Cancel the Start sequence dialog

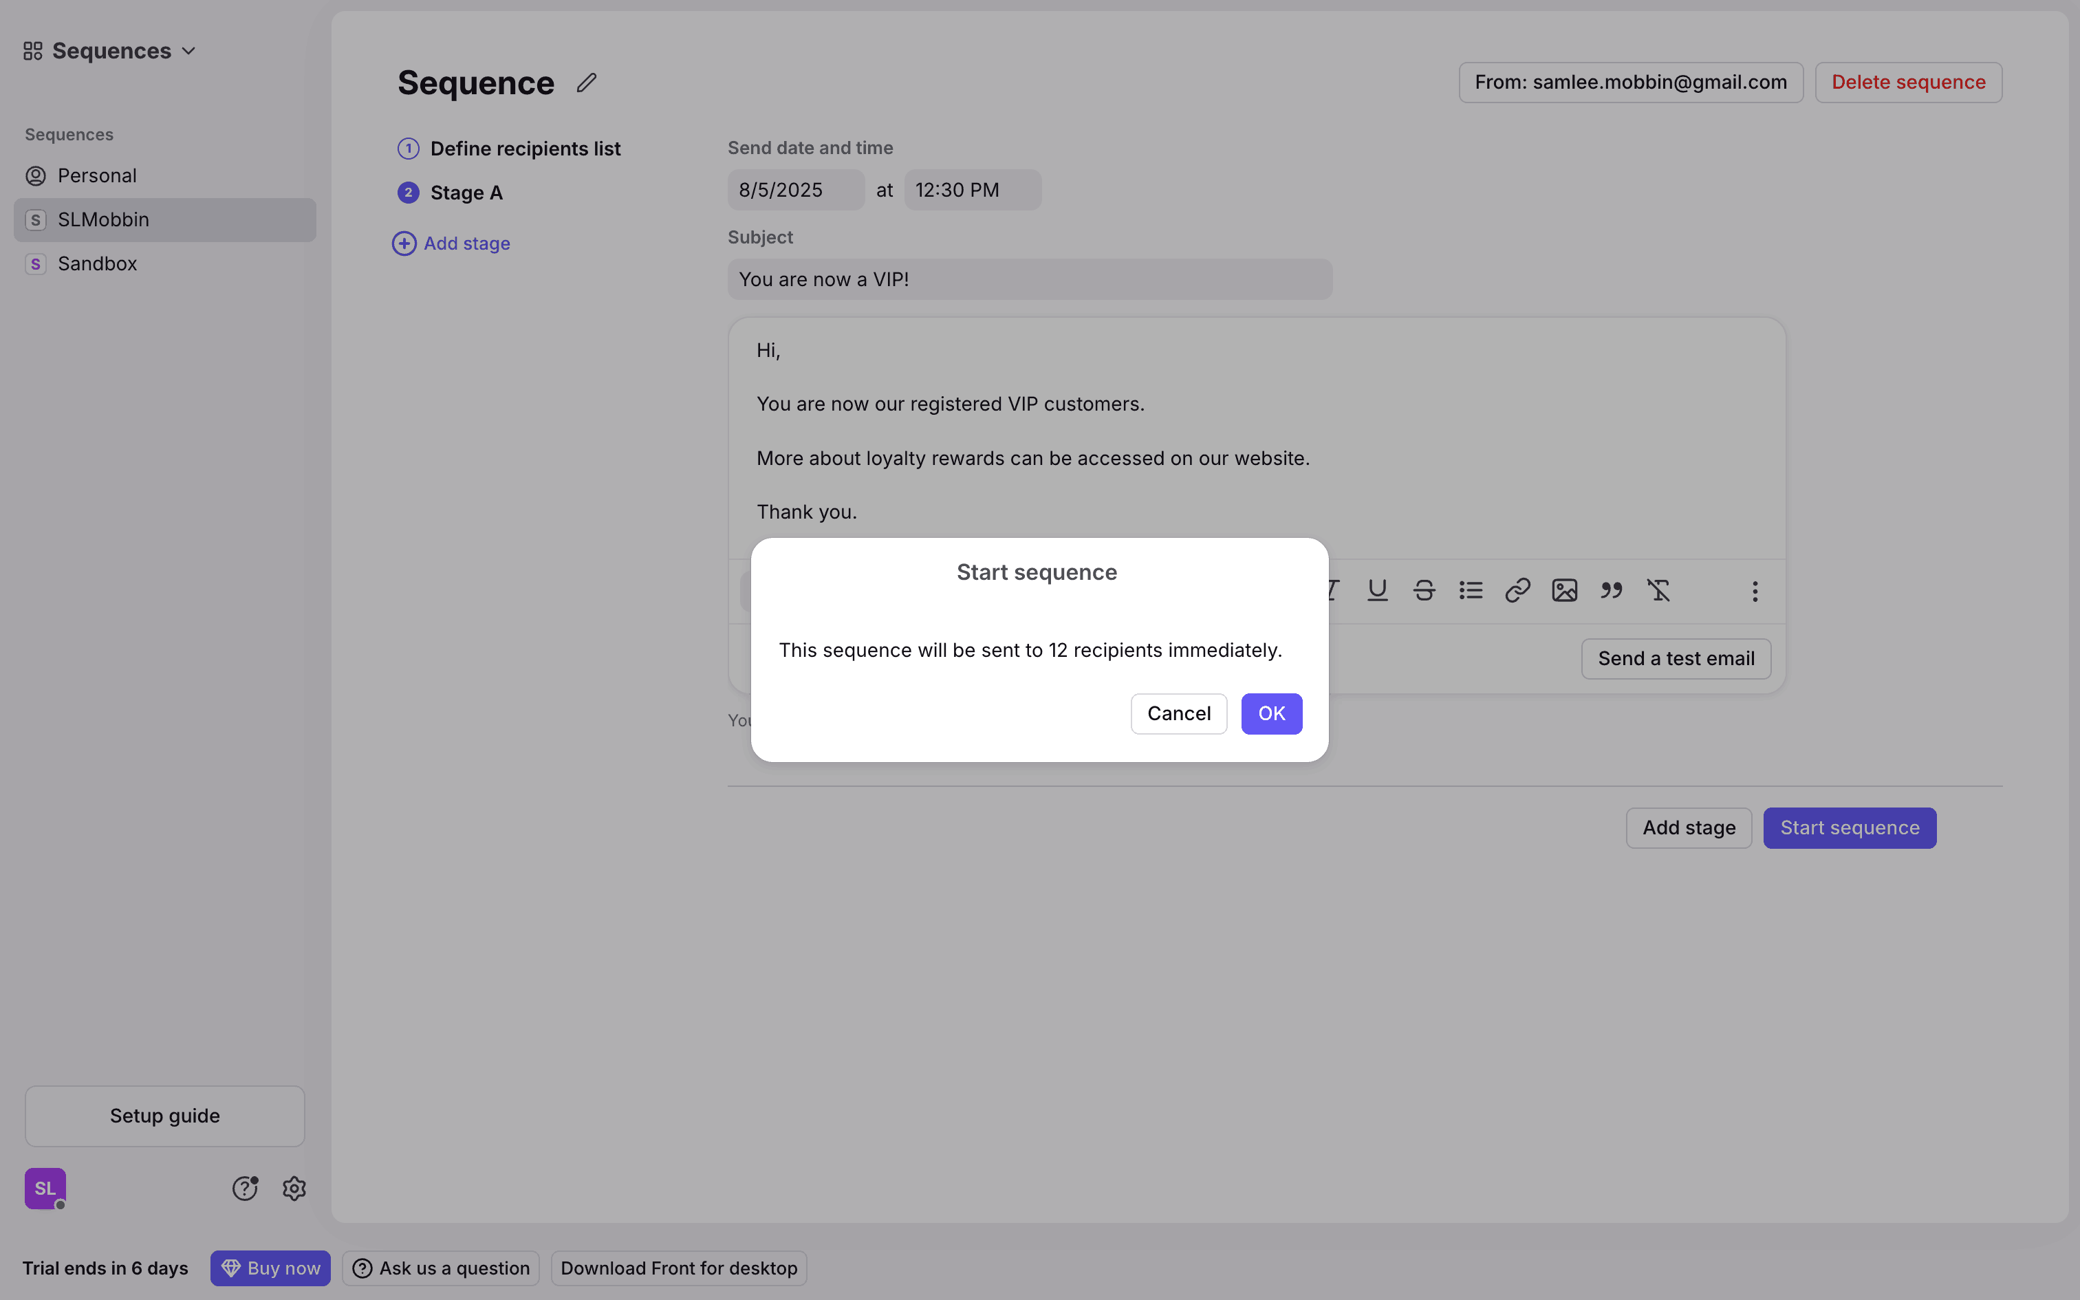click(x=1178, y=714)
